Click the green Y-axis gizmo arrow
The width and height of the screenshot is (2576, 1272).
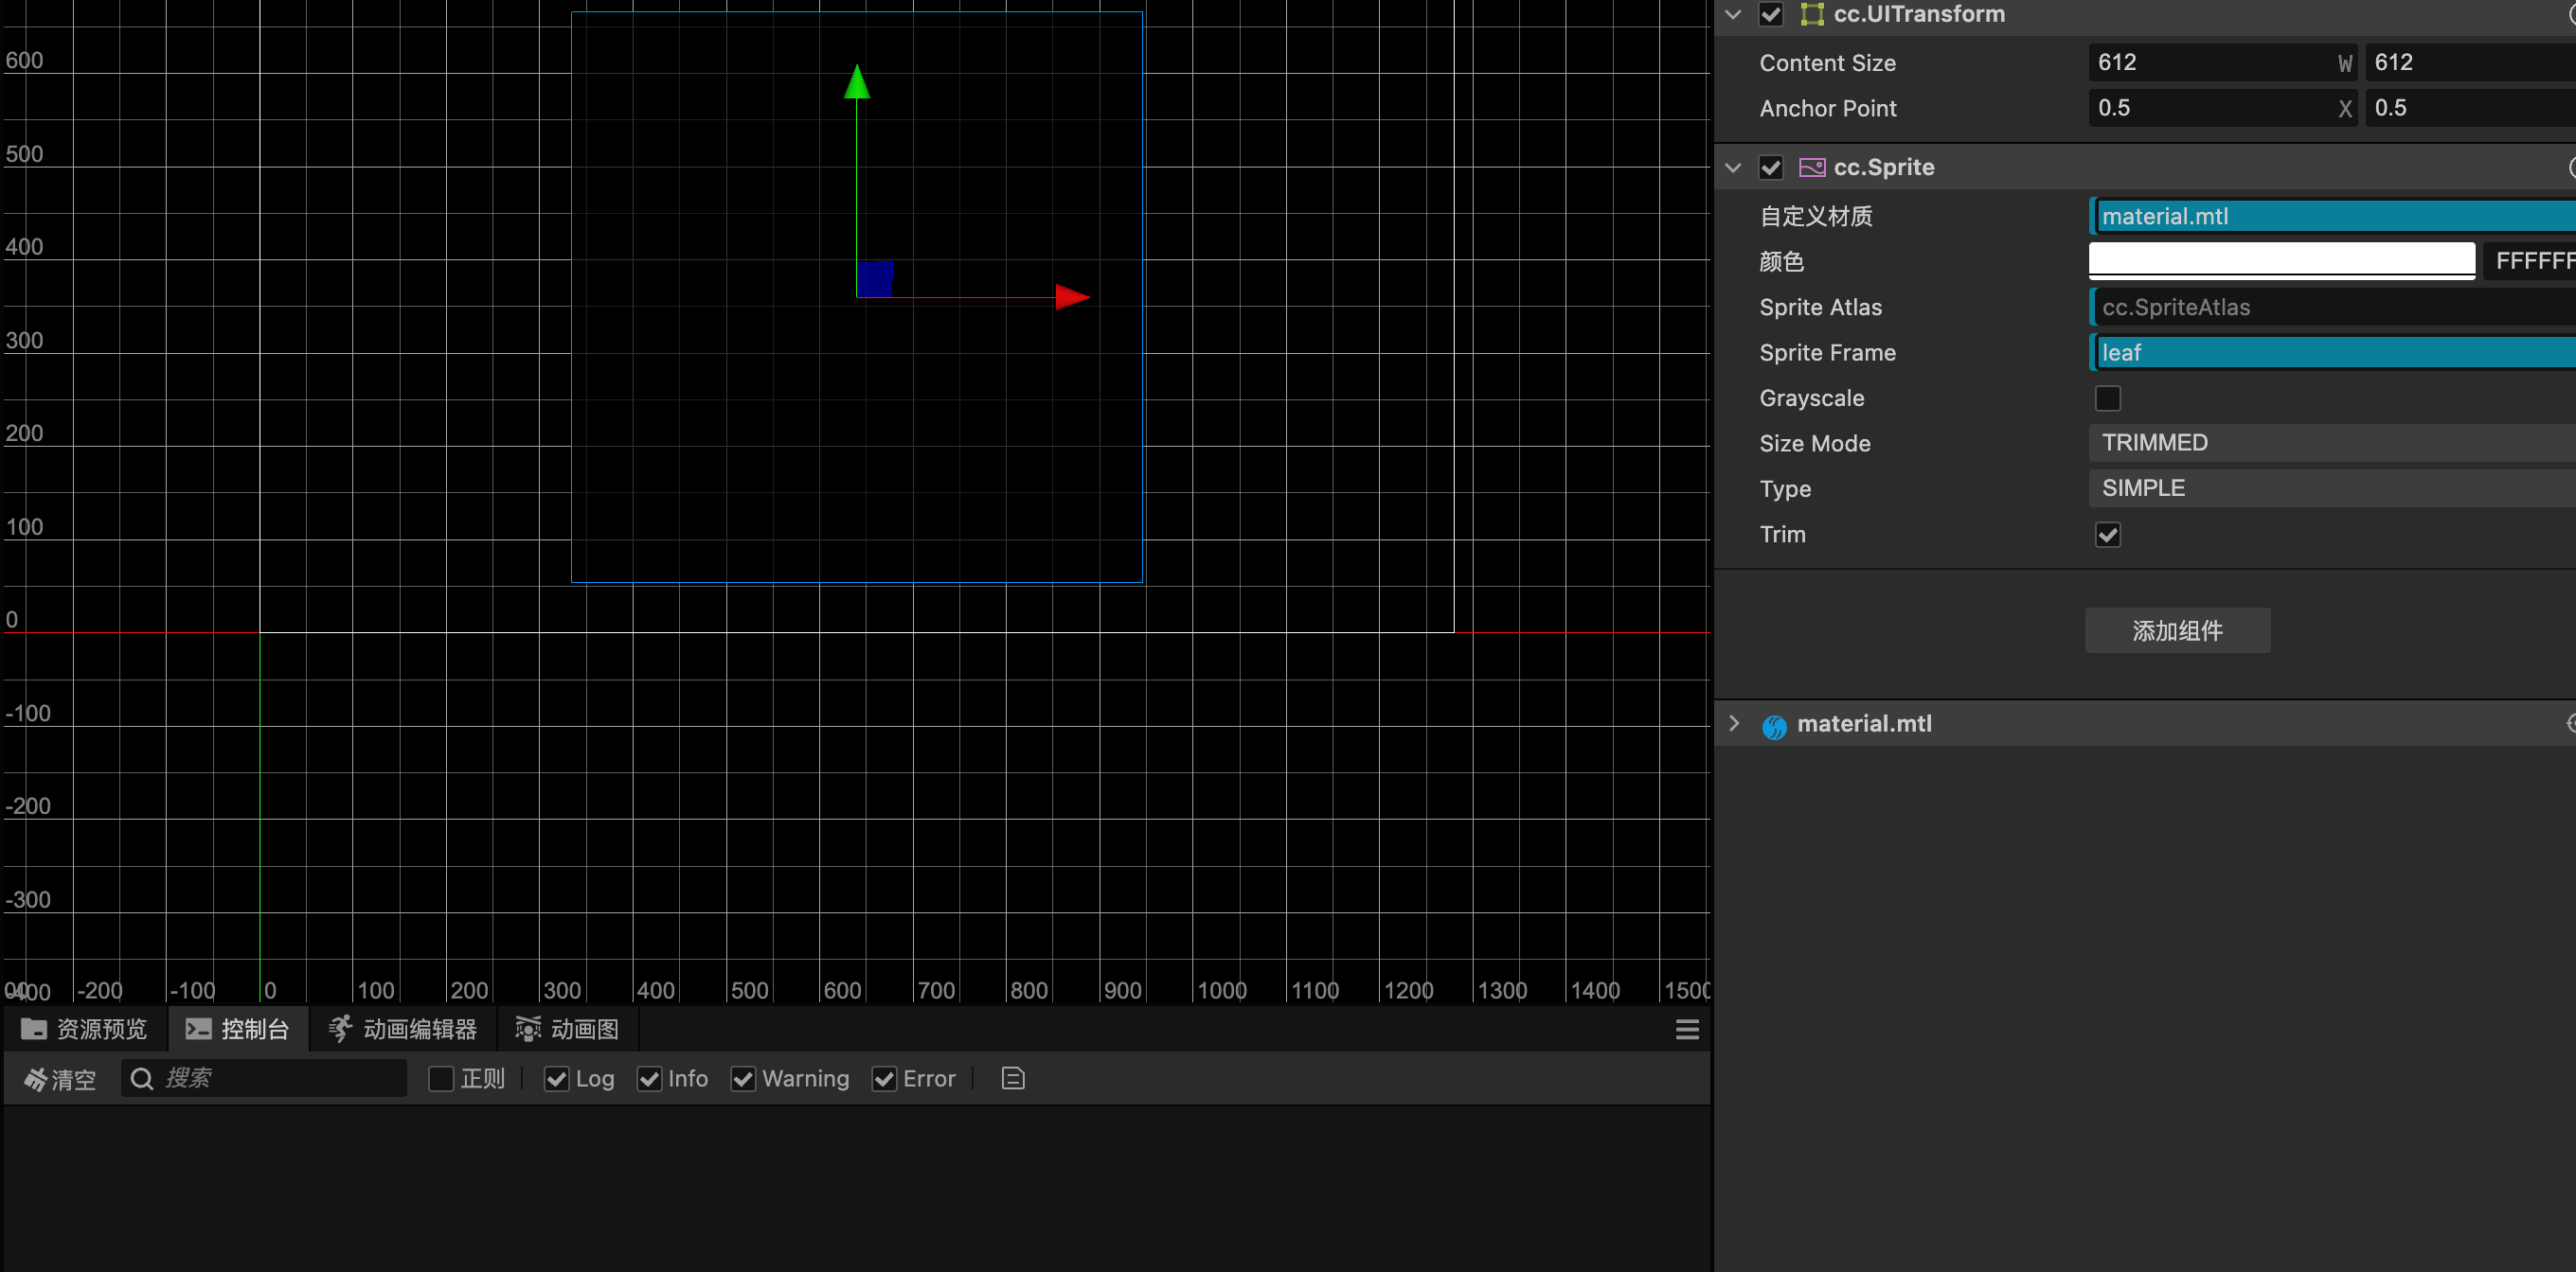click(856, 83)
